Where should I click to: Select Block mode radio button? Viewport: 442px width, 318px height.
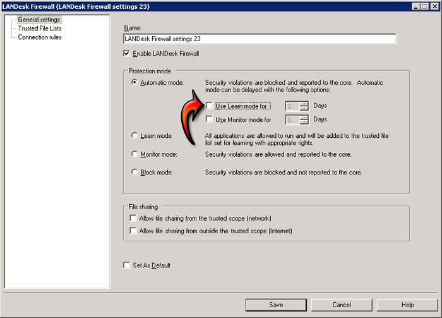pyautogui.click(x=134, y=172)
